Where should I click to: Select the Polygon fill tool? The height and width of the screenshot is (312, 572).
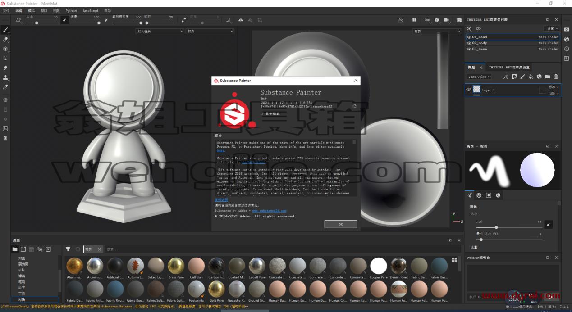[5, 58]
